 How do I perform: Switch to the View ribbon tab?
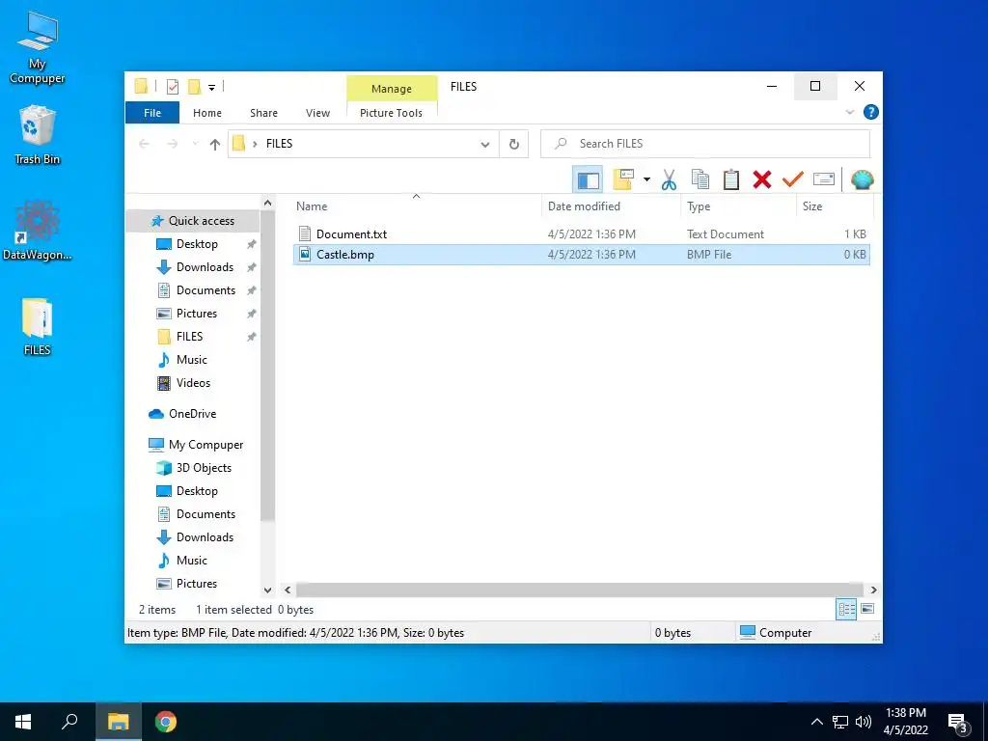click(x=317, y=113)
